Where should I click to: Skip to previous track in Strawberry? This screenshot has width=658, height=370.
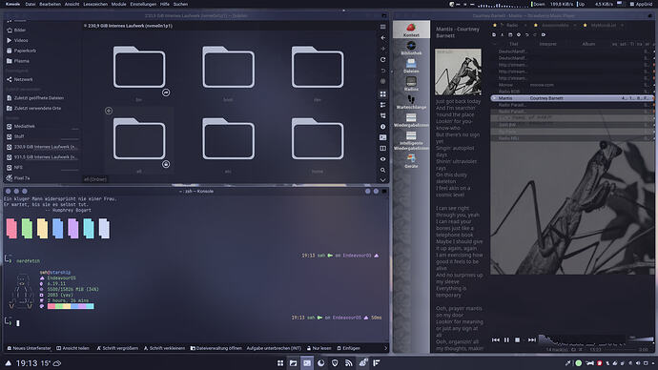pos(496,339)
